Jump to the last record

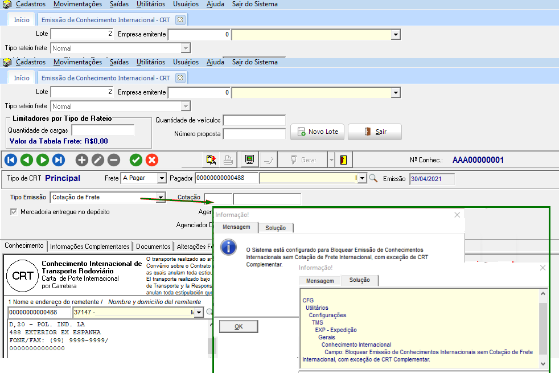coord(59,160)
